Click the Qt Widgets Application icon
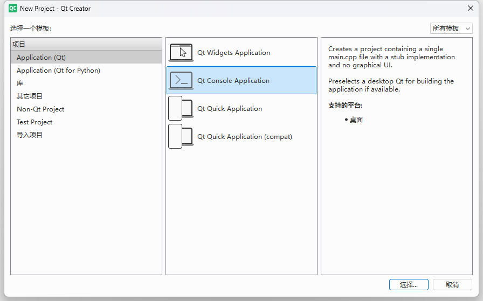483x301 pixels. pos(181,53)
